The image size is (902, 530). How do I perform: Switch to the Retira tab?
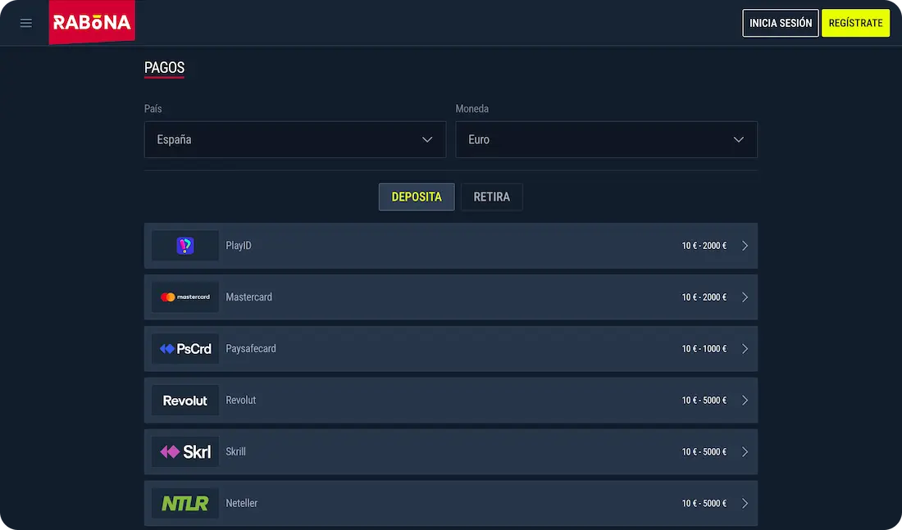click(491, 197)
